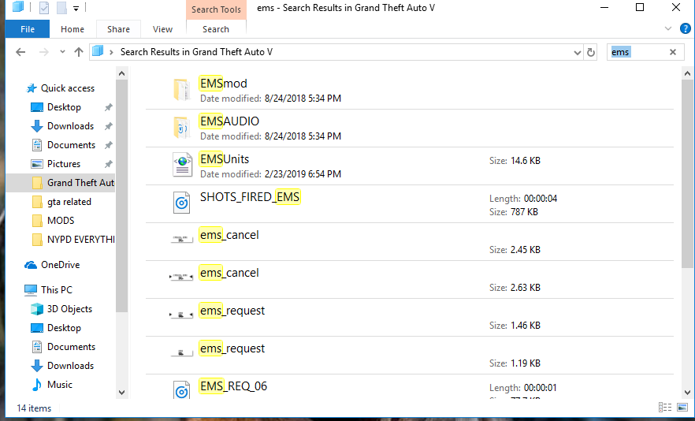Image resolution: width=695 pixels, height=421 pixels.
Task: Open the File menu
Action: (x=28, y=29)
